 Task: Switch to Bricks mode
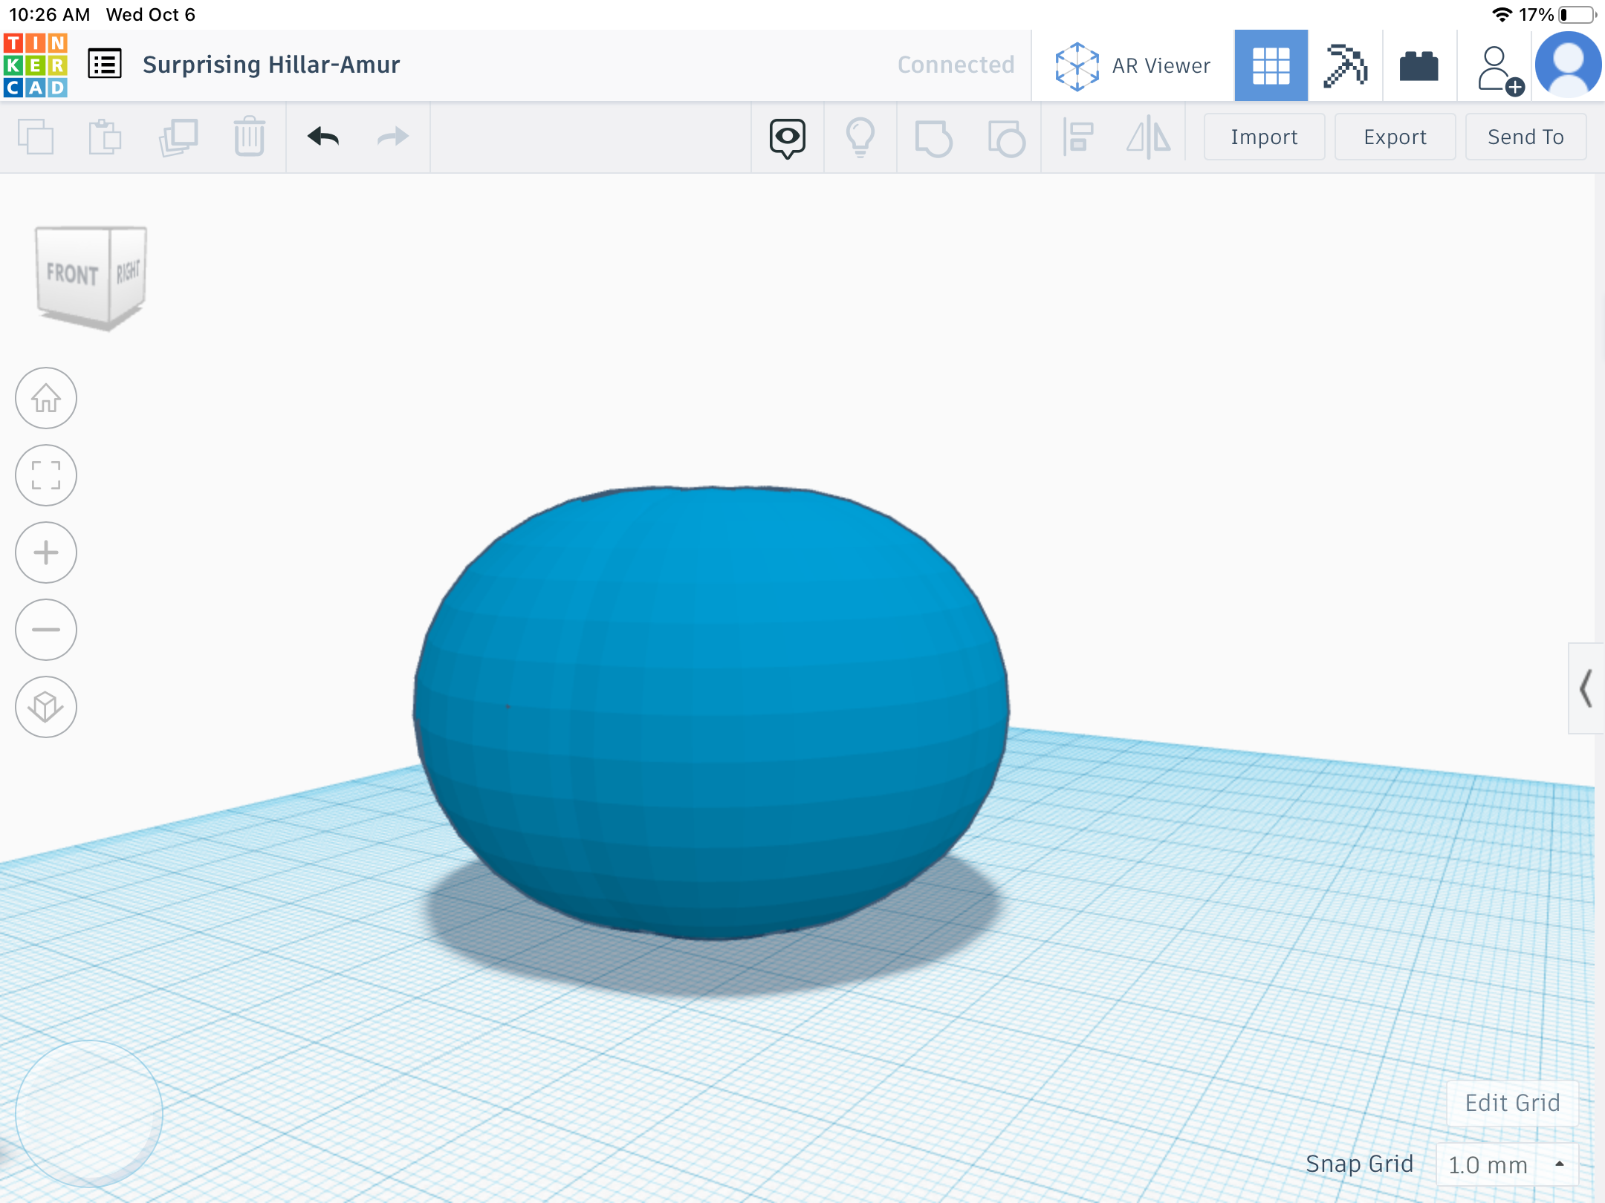(1418, 65)
